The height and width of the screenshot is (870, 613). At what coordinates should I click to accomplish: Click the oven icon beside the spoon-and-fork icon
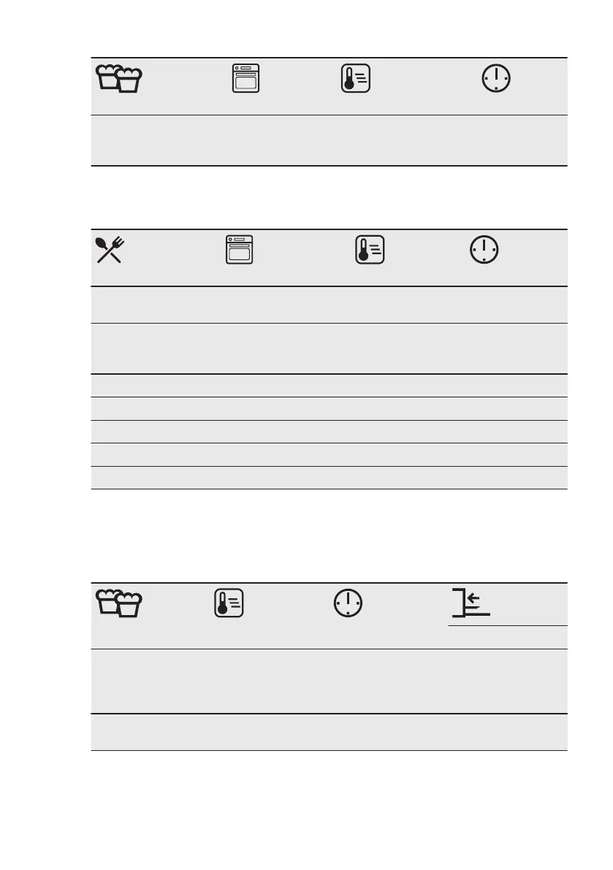tap(239, 250)
